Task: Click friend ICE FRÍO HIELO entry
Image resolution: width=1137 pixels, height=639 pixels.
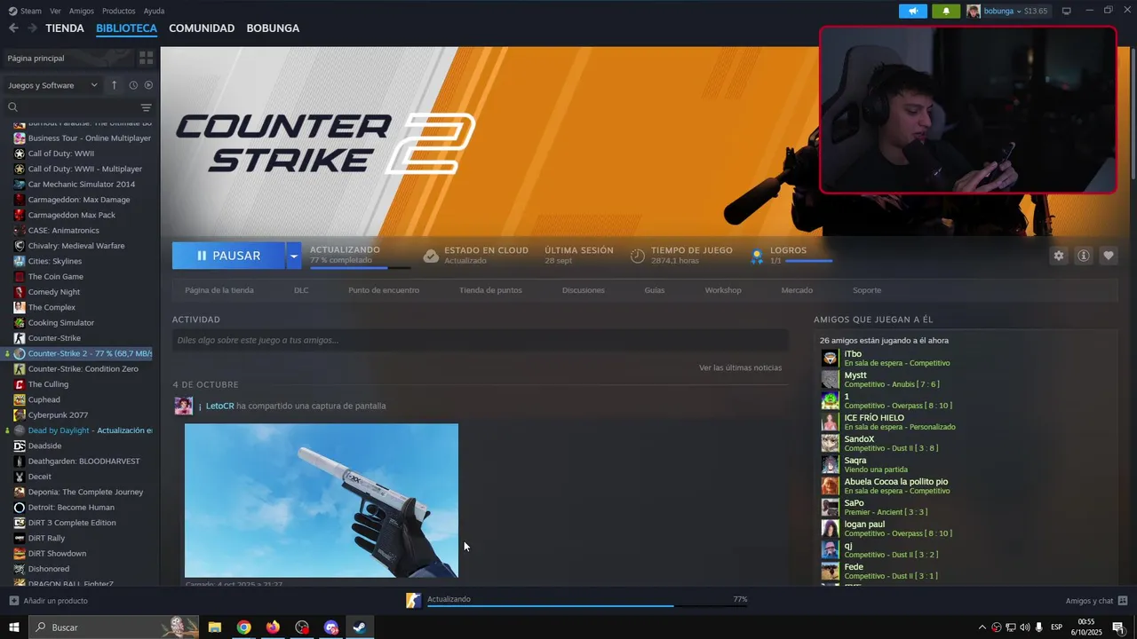Action: point(874,418)
